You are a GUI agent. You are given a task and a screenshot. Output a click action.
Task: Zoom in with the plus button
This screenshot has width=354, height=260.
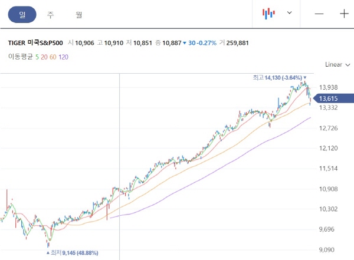[344, 14]
